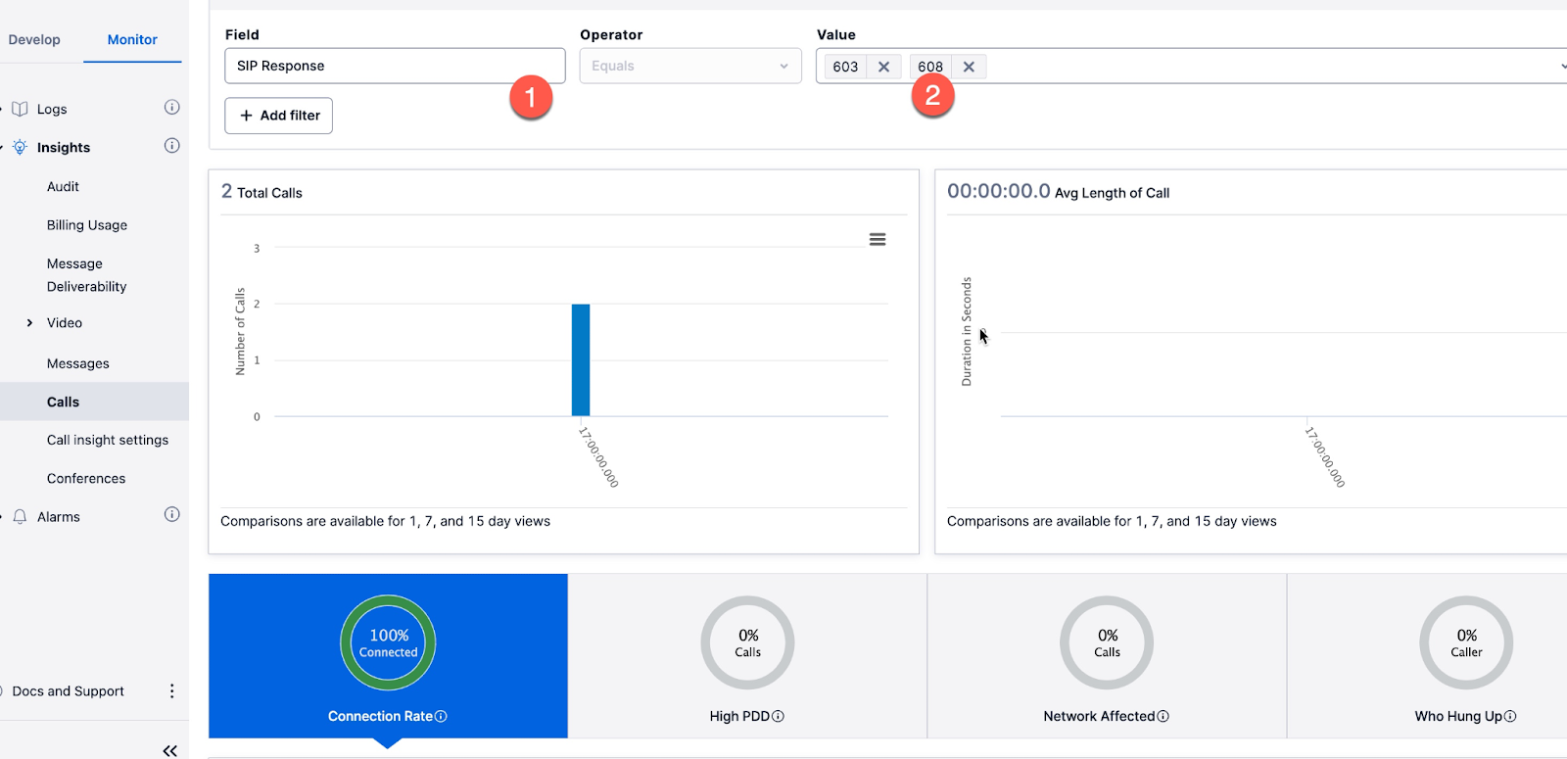Click the Alarms bell icon

point(20,516)
